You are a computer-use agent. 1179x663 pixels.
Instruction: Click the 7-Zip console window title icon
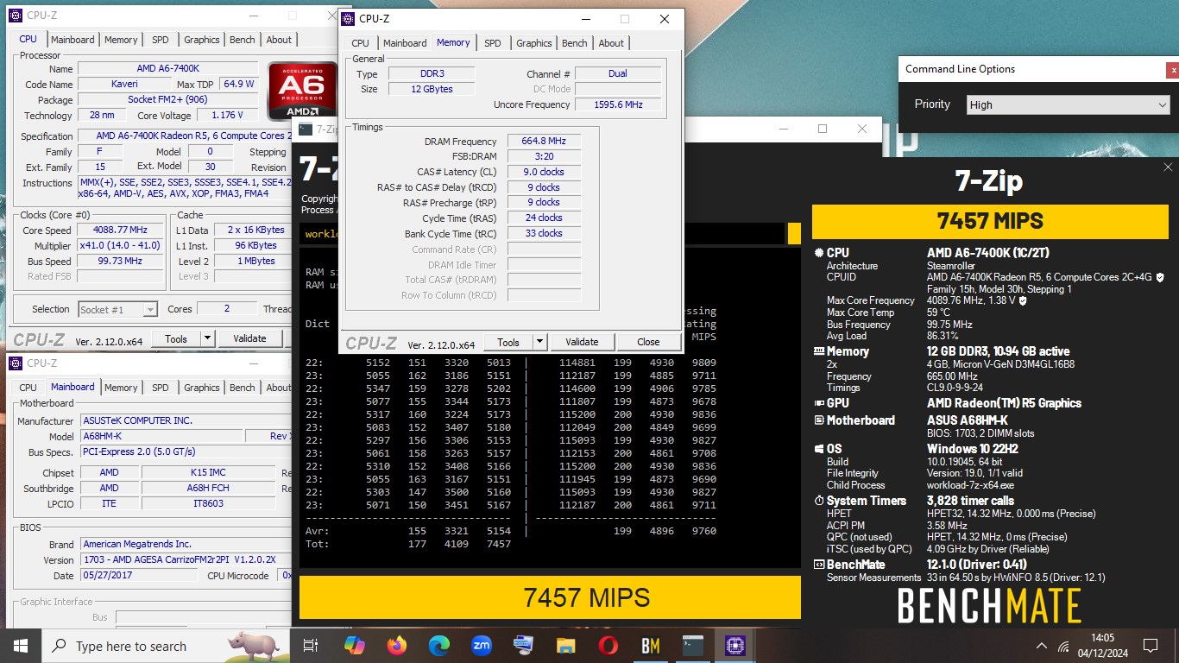click(306, 129)
